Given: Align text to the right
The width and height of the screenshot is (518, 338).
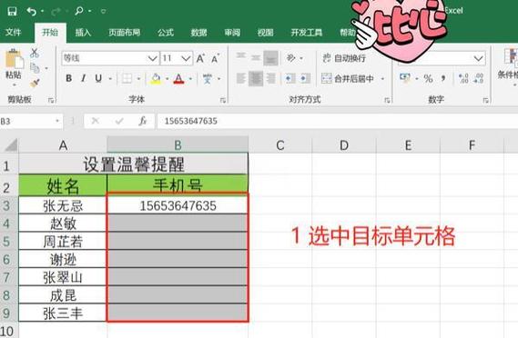Looking at the screenshot, I should (x=270, y=78).
